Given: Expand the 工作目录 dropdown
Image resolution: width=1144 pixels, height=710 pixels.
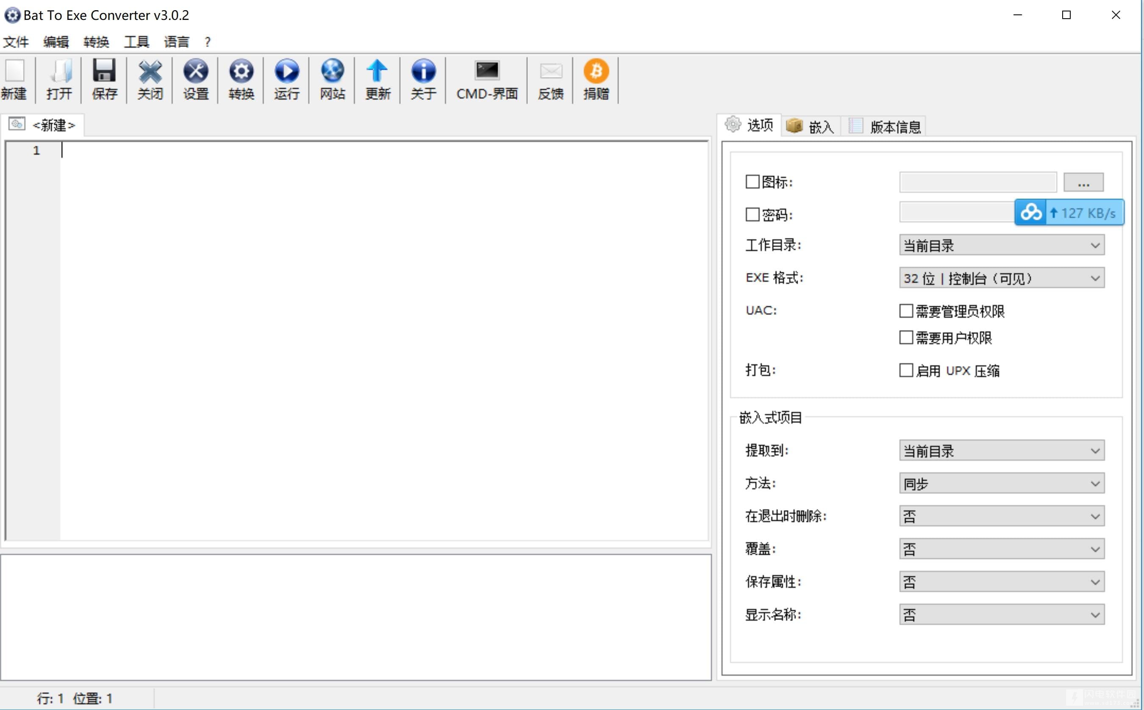Looking at the screenshot, I should pos(1002,245).
